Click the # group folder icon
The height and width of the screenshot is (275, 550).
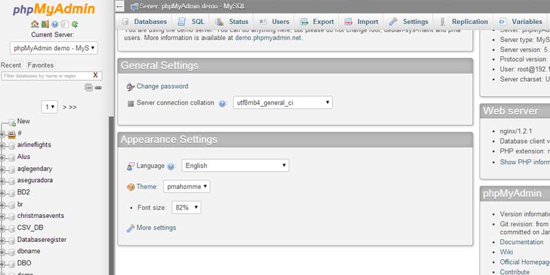[x=12, y=134]
